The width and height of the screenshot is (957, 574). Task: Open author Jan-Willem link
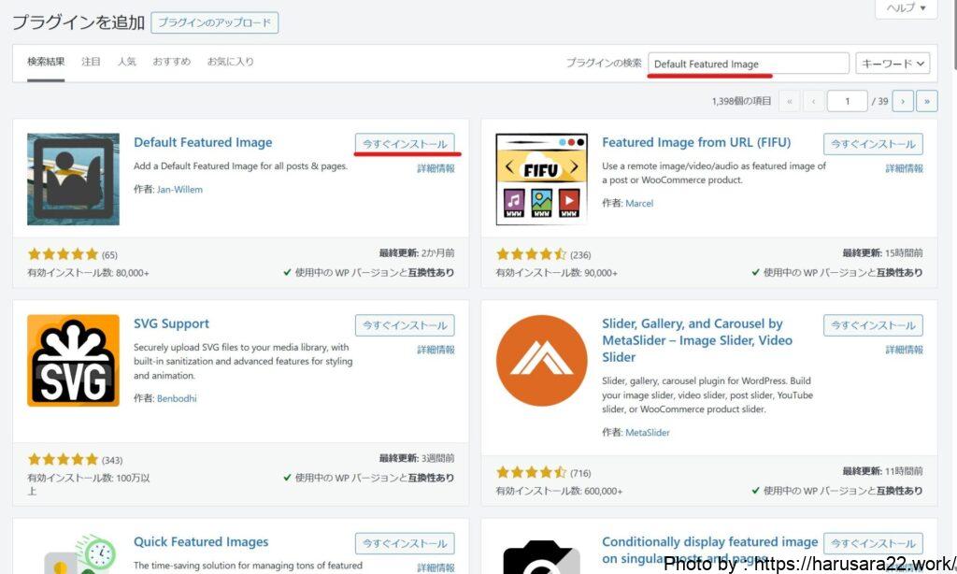[179, 189]
